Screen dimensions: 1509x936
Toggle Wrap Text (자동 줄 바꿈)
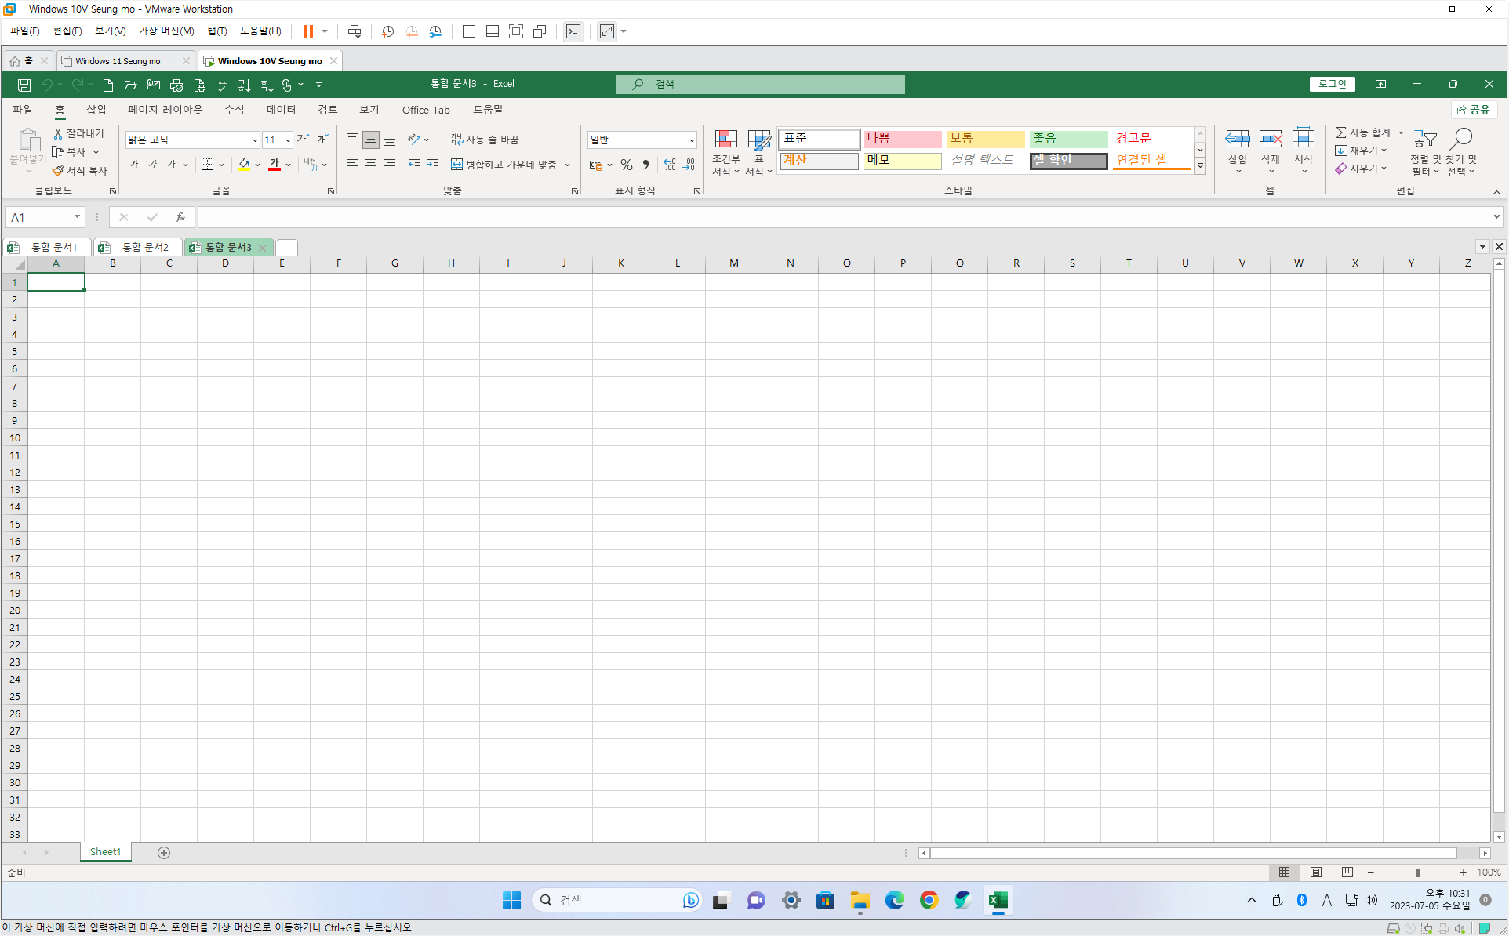point(485,140)
